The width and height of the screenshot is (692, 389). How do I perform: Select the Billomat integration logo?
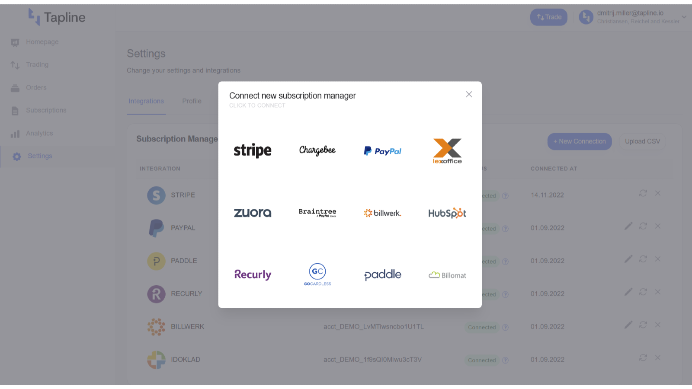coord(447,275)
